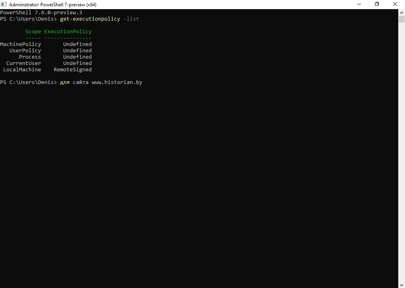
Task: Minimize the PowerShell window
Action: click(359, 4)
